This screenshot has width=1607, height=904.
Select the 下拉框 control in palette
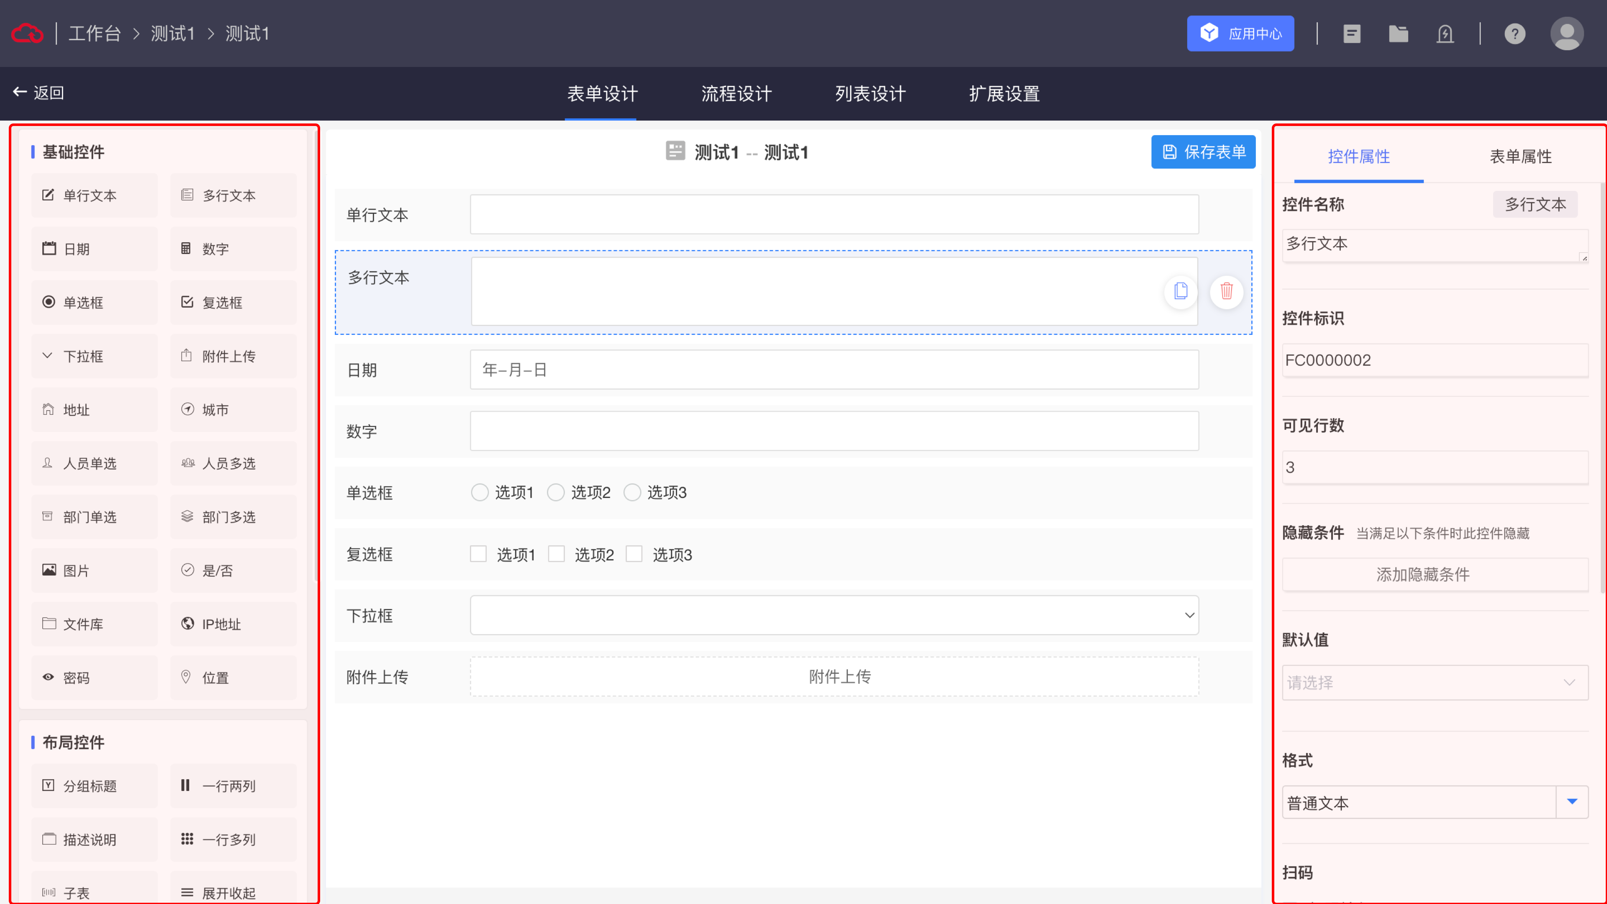[x=94, y=356]
